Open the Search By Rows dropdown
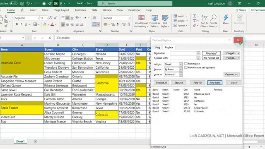265x149 pixels. 181,69
